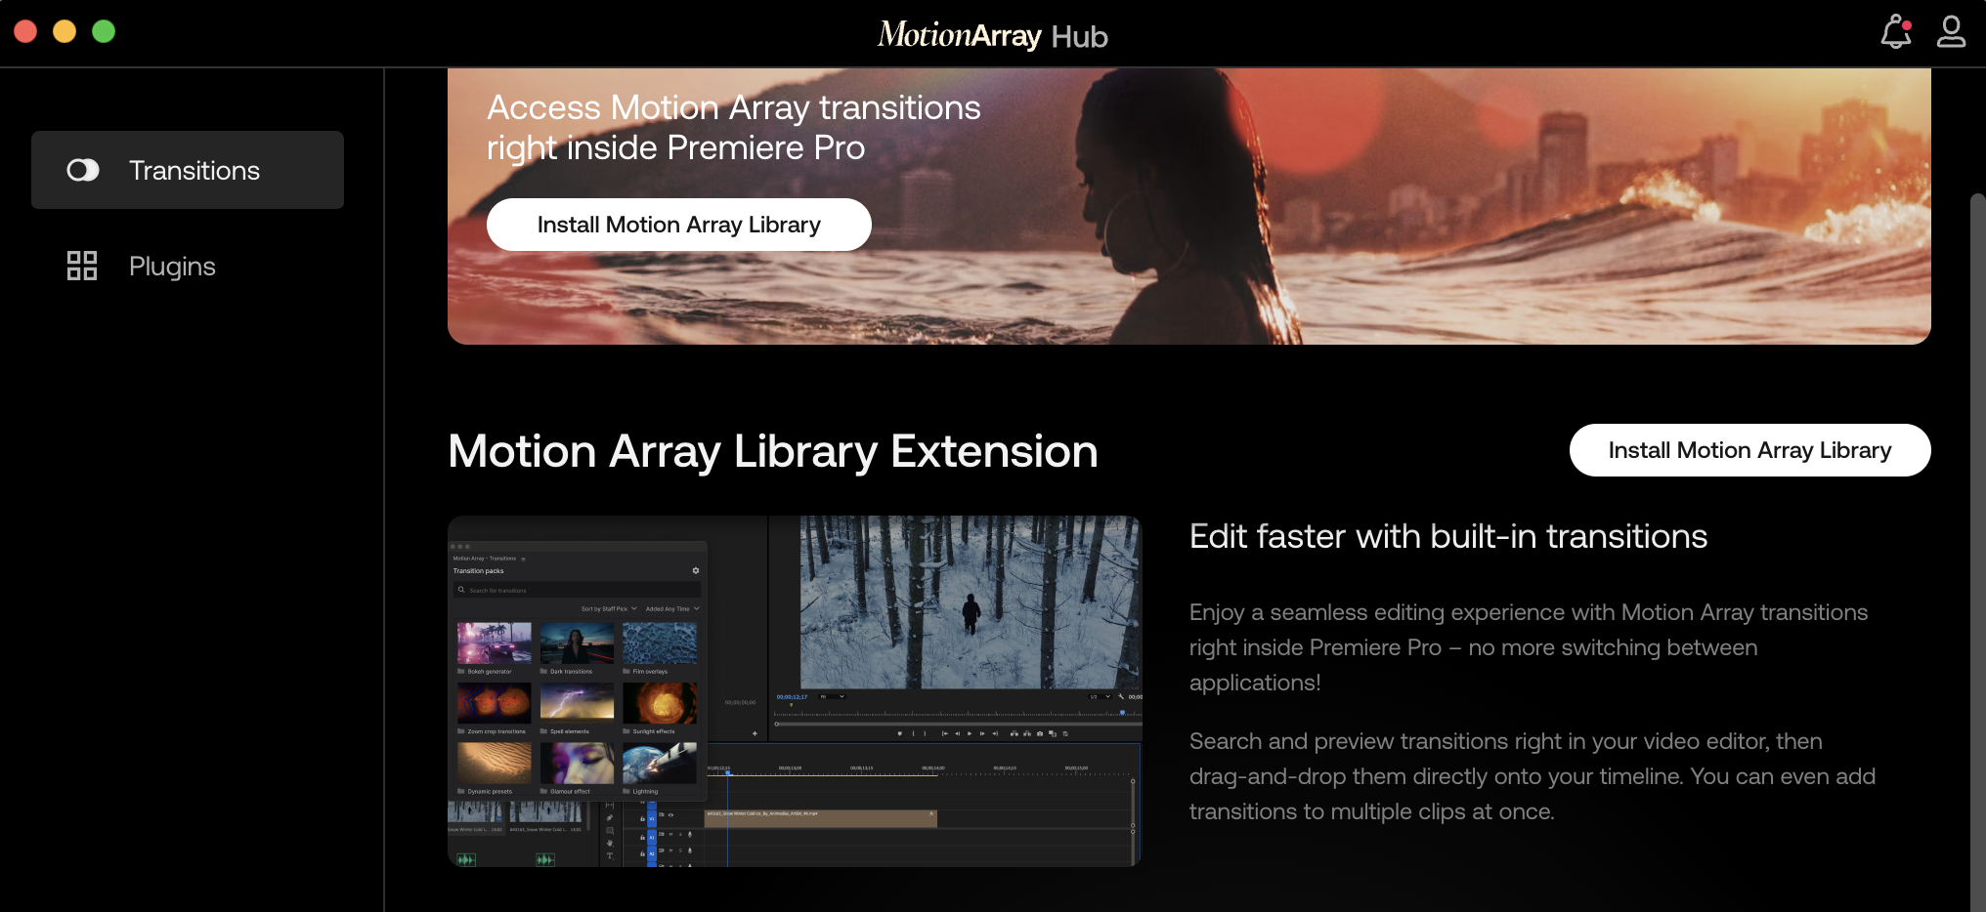Close the window with the red button

click(x=25, y=31)
